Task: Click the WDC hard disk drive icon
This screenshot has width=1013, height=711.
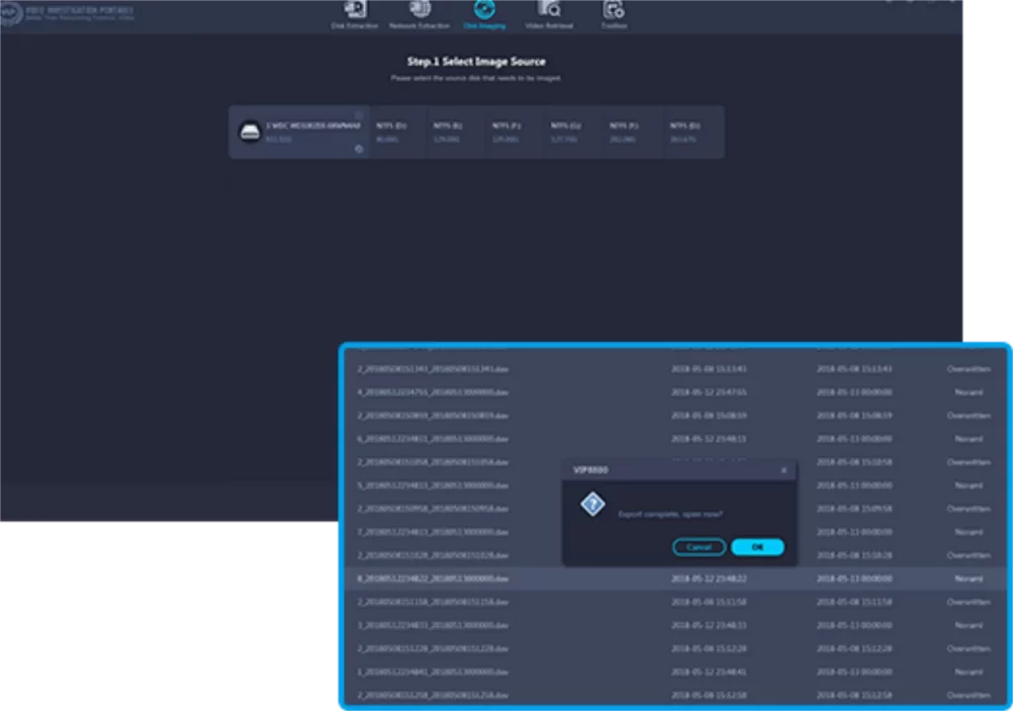Action: pos(250,133)
